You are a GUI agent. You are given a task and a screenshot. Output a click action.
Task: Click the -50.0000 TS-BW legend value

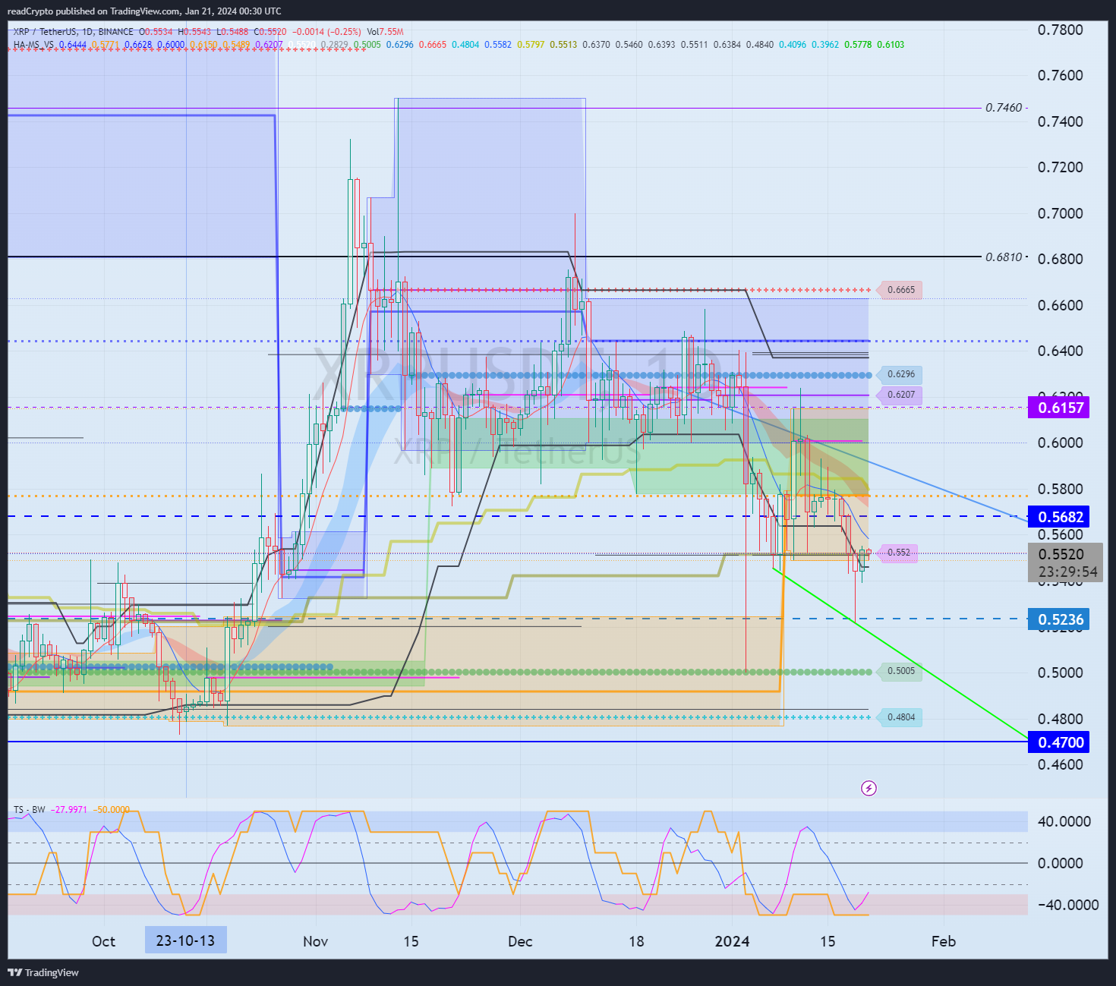112,810
